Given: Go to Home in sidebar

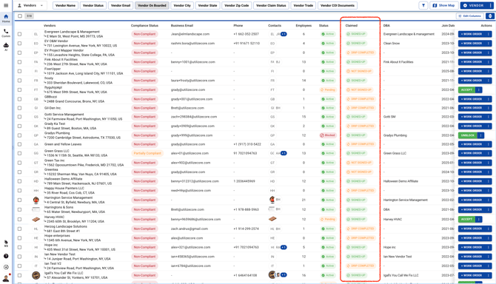Looking at the screenshot, I should (x=6, y=18).
